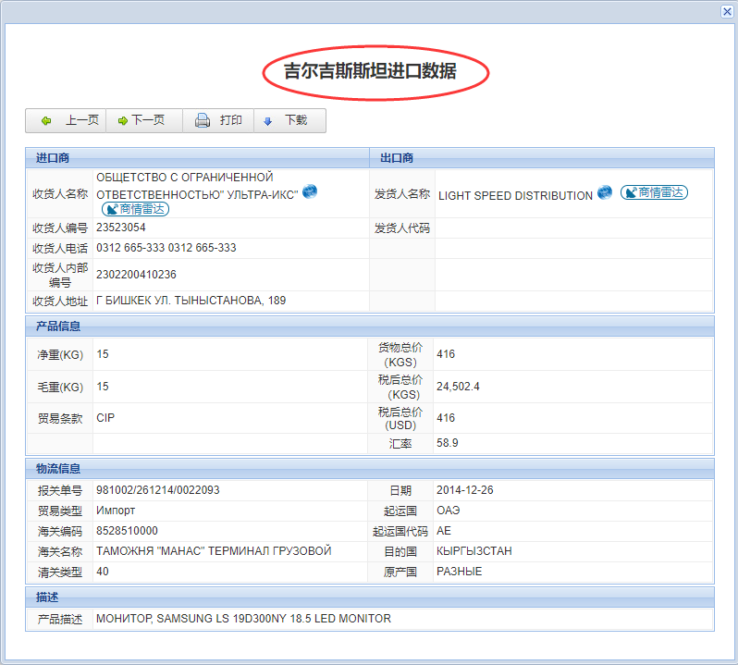Click the 出口商 section header
This screenshot has height=665, width=738.
tap(397, 158)
